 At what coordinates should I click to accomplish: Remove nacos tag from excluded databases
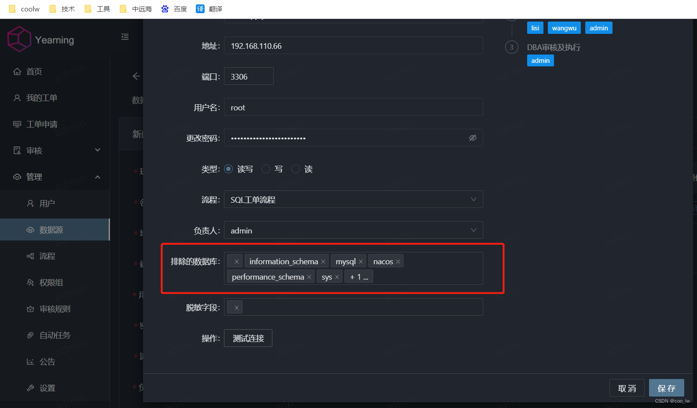coord(398,262)
